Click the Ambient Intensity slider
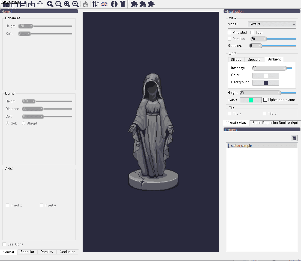The image size is (301, 261). 272,68
